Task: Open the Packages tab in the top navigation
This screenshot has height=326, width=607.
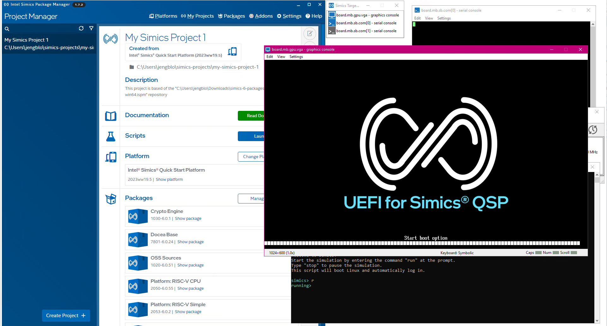Action: pyautogui.click(x=231, y=16)
